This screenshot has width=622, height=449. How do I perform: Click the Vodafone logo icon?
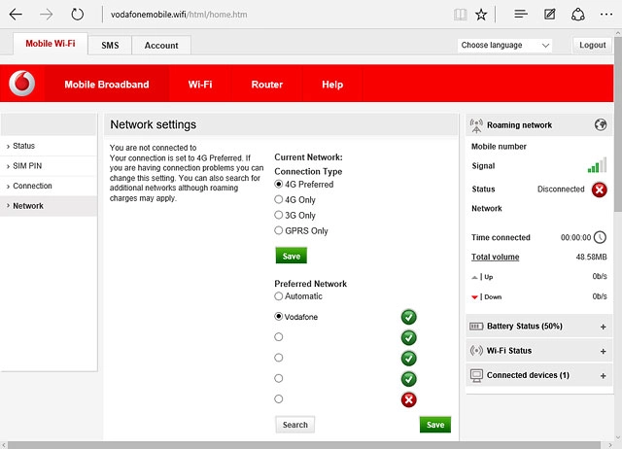(x=21, y=85)
